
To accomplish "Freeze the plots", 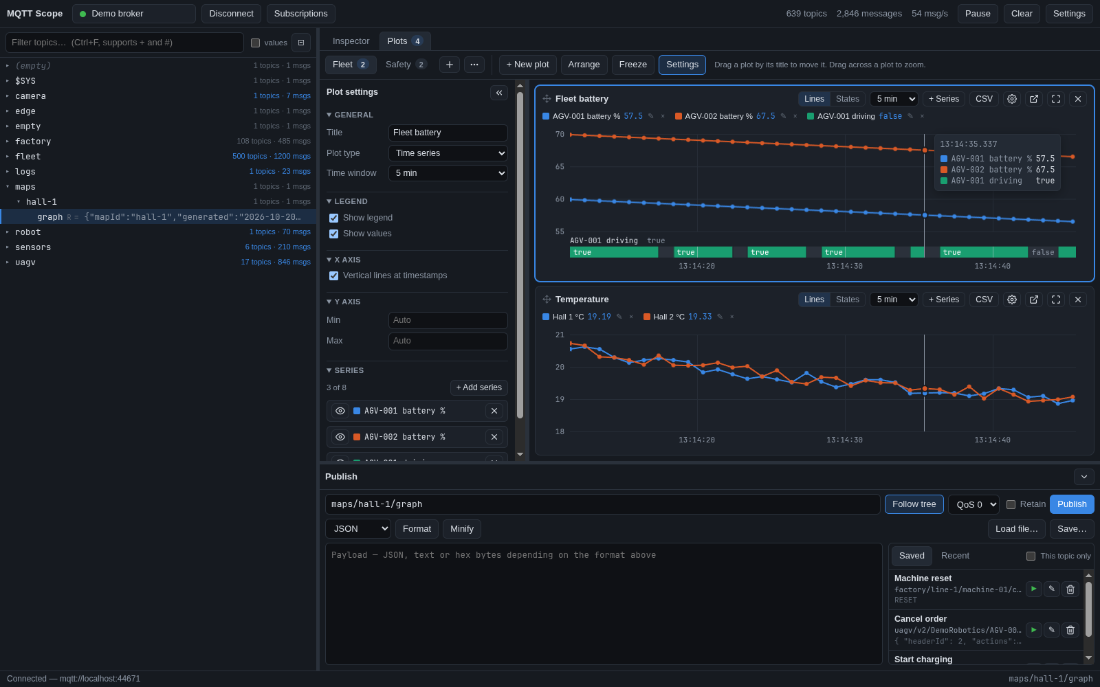I will [633, 65].
